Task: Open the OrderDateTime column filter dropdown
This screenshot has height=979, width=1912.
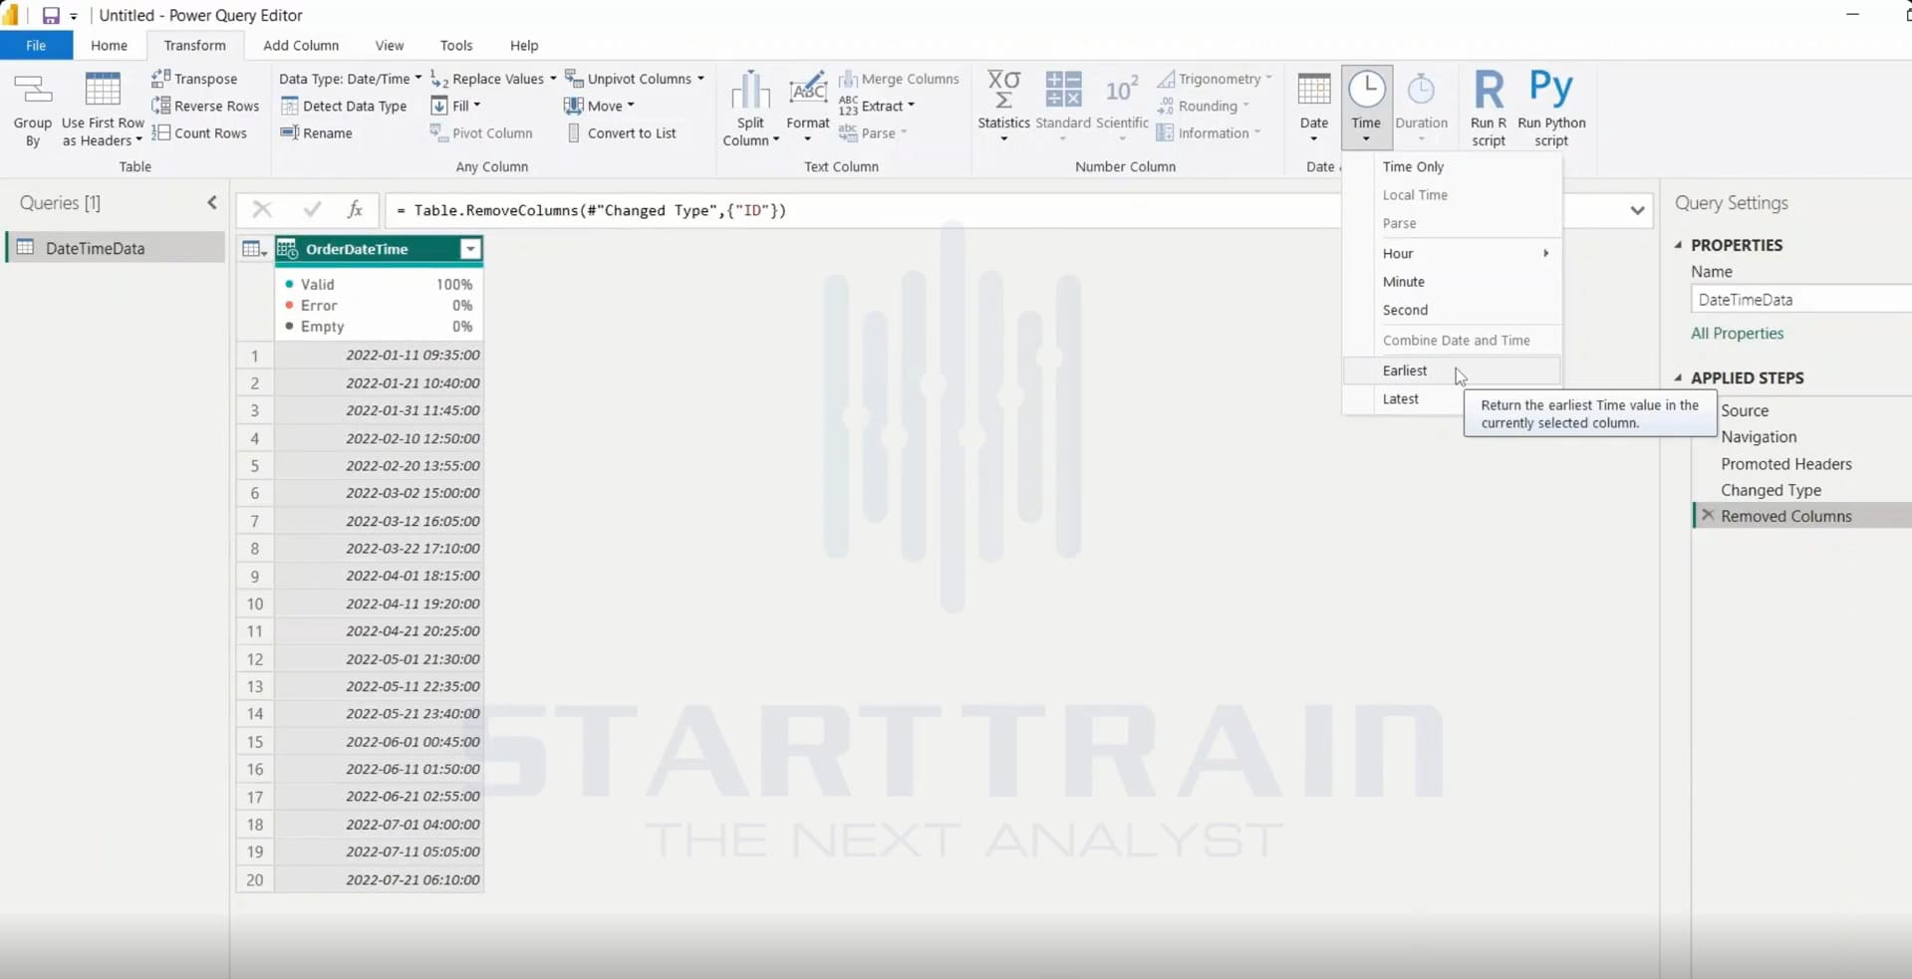Action: pyautogui.click(x=470, y=249)
